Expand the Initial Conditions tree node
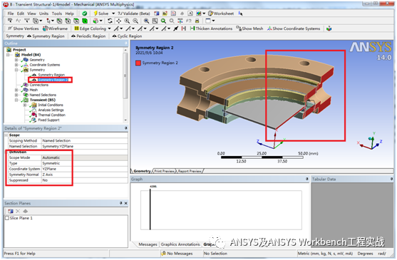Viewport: 397px width, 260px height. tap(24, 105)
